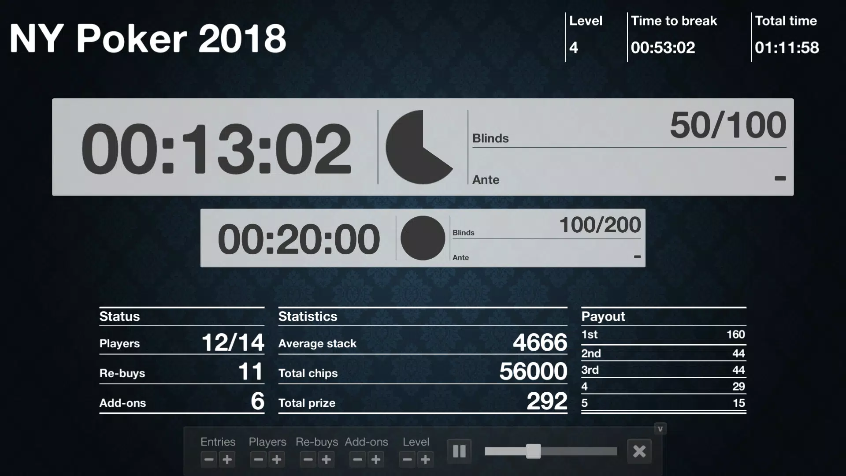Click minus button to decrease Entries
The height and width of the screenshot is (476, 846).
click(208, 459)
